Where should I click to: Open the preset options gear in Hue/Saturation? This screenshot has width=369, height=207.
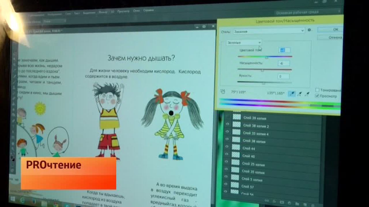point(309,30)
